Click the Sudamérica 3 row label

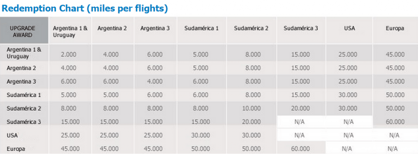pos(24,122)
